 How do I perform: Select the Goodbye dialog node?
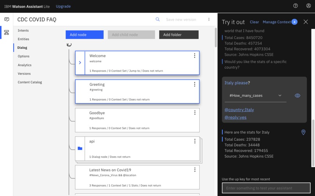137,120
